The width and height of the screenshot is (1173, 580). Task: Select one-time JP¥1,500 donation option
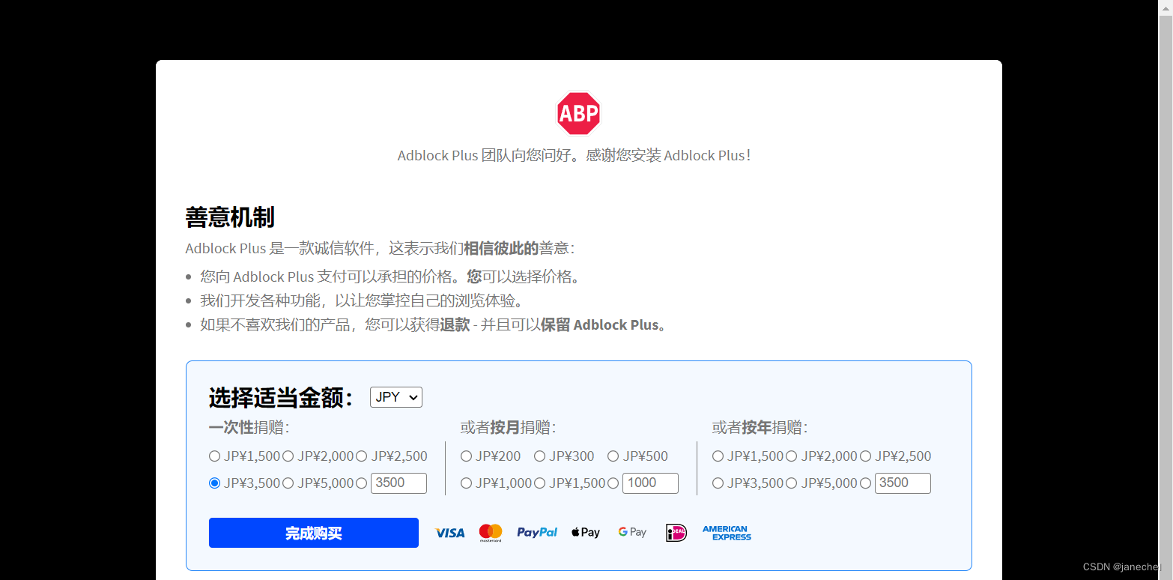point(215,456)
